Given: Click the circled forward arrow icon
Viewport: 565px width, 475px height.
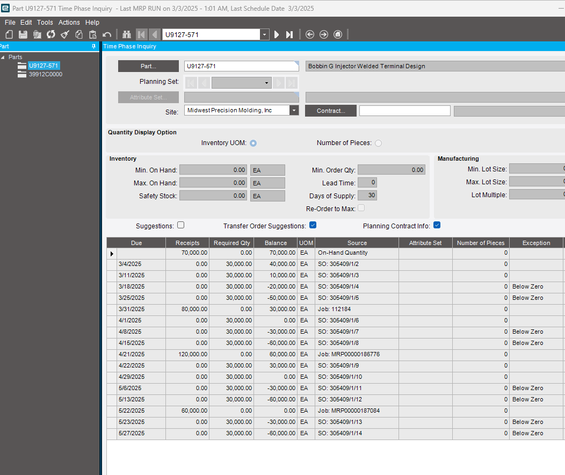Looking at the screenshot, I should (x=324, y=34).
